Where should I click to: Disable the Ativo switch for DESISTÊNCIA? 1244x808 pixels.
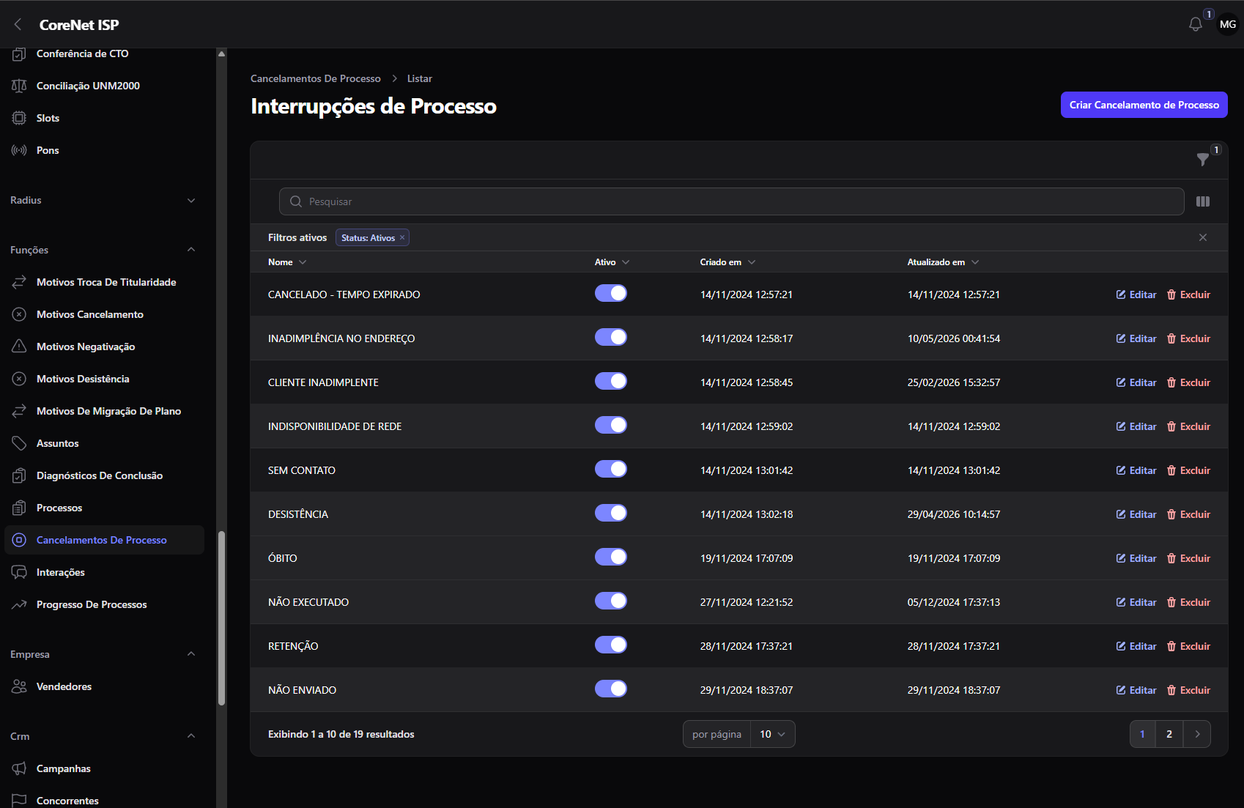[x=611, y=513]
